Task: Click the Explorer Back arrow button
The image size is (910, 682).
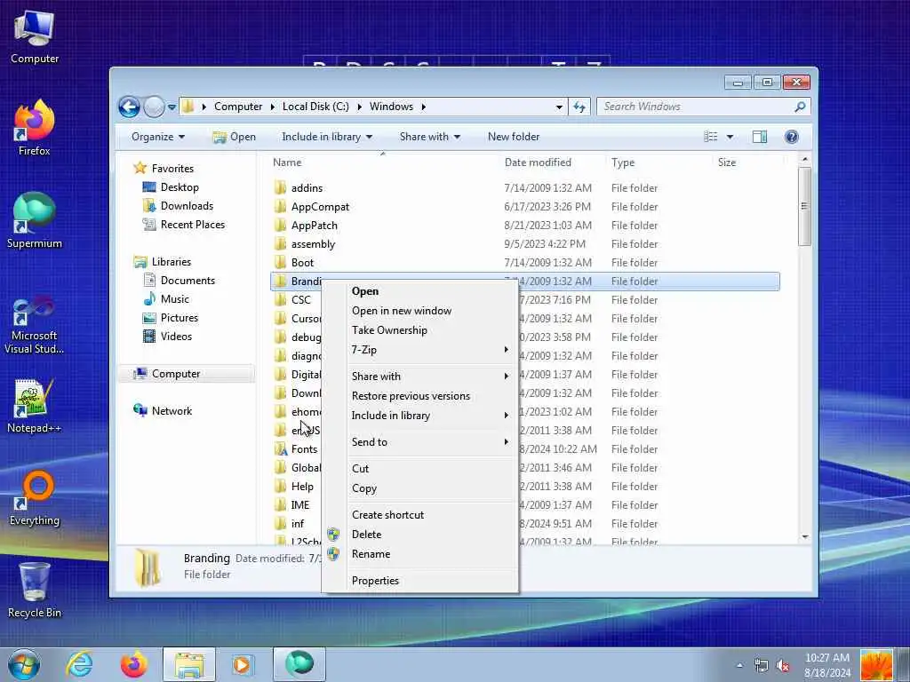Action: tap(129, 107)
